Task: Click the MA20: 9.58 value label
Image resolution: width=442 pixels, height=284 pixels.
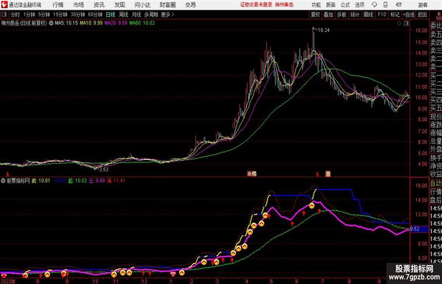Action: click(116, 23)
